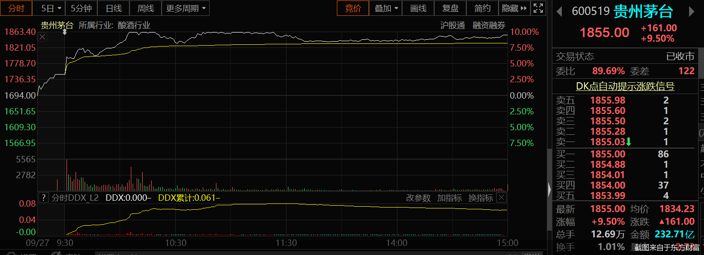Click 换指标 to switch indicator
The image size is (704, 255).
pyautogui.click(x=481, y=198)
